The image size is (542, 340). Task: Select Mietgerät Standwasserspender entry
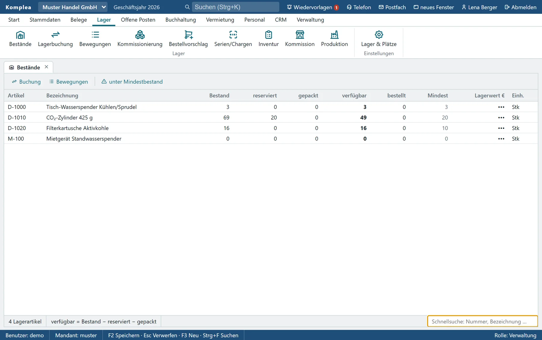(271, 139)
